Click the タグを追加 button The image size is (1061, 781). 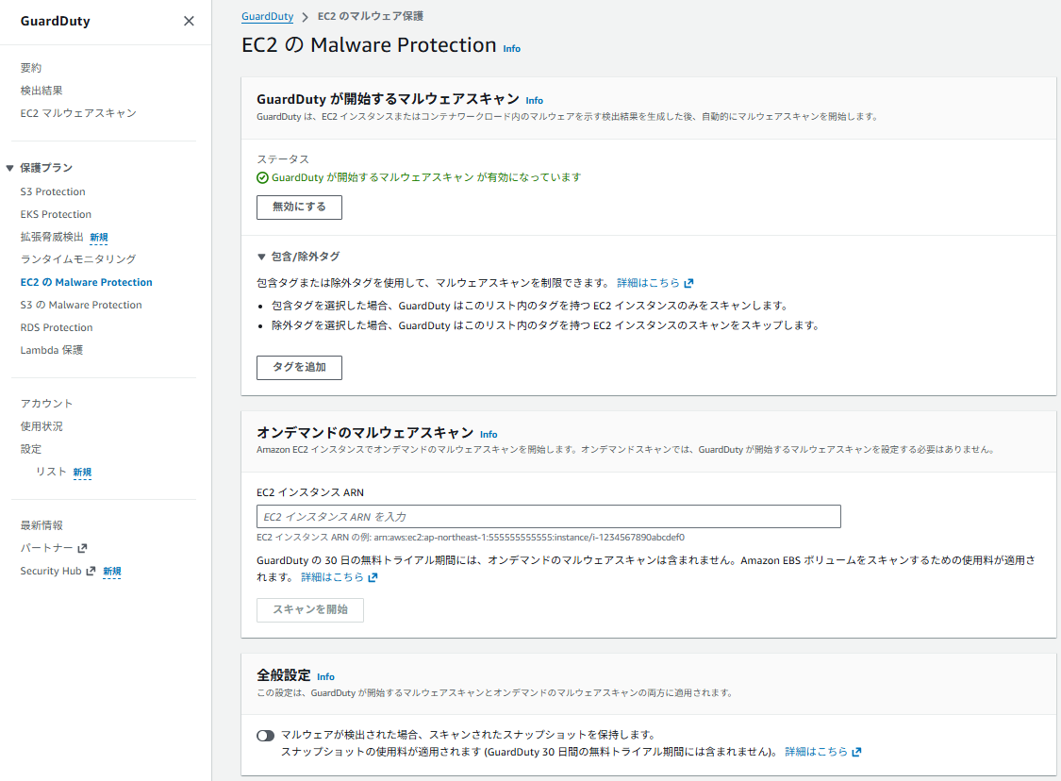299,368
